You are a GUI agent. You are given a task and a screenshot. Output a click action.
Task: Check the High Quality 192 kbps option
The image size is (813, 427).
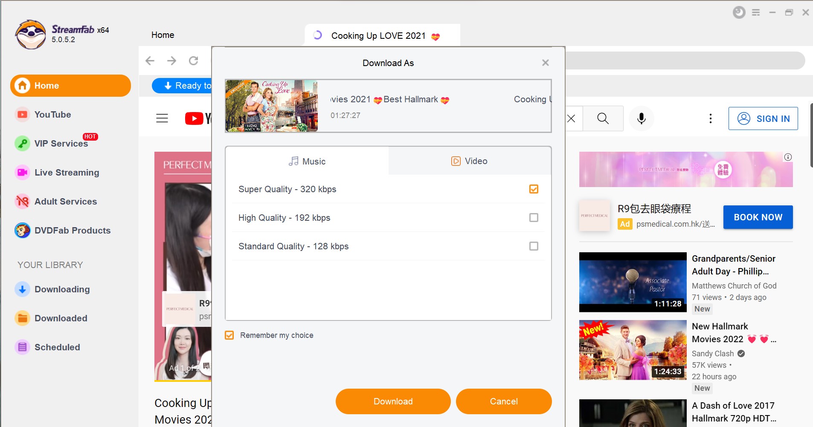click(533, 218)
